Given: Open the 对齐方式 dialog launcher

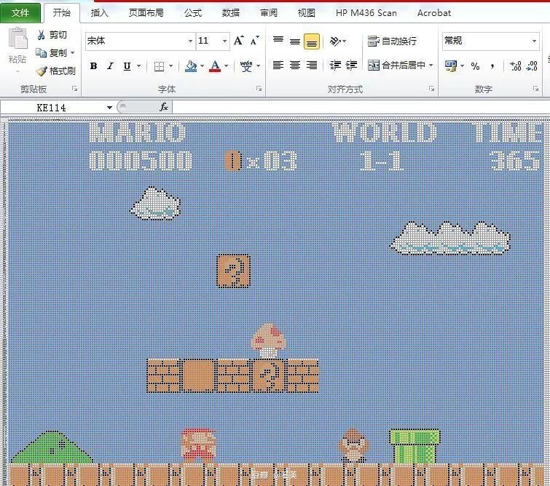Looking at the screenshot, I should coord(431,89).
